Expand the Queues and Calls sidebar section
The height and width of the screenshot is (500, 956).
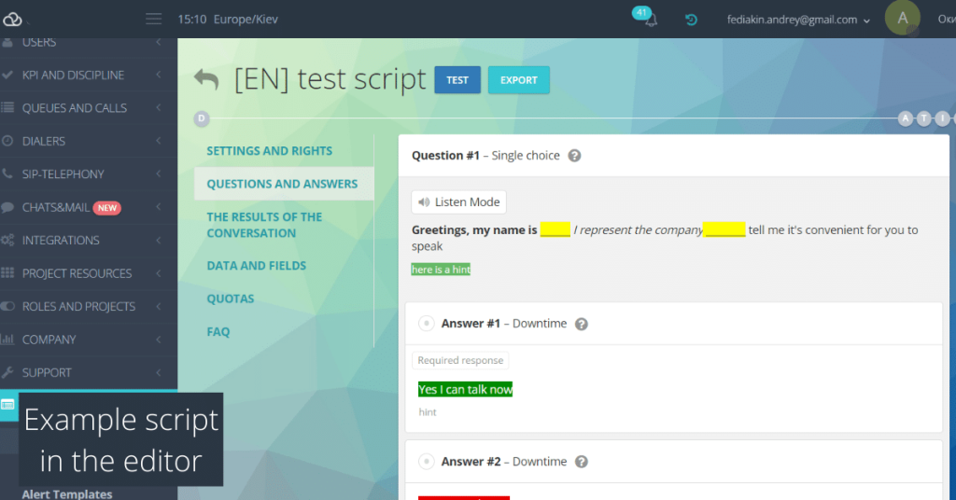point(89,108)
